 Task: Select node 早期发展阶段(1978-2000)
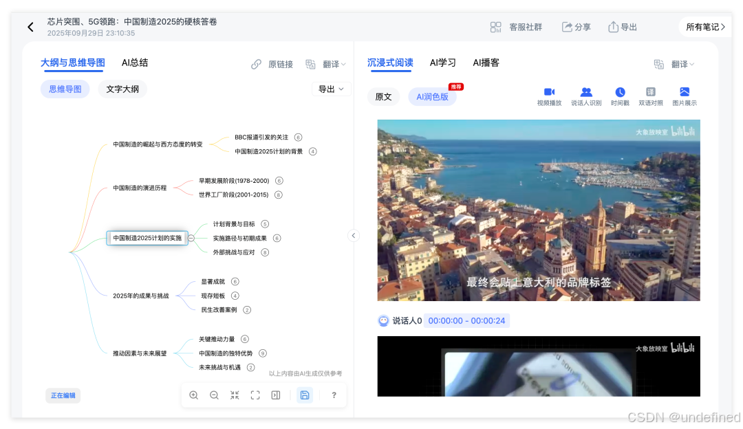click(x=234, y=181)
